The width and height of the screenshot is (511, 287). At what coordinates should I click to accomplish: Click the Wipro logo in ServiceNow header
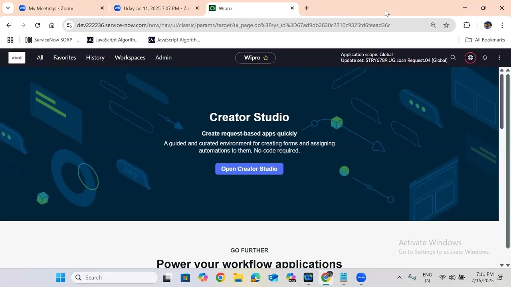coord(17,58)
